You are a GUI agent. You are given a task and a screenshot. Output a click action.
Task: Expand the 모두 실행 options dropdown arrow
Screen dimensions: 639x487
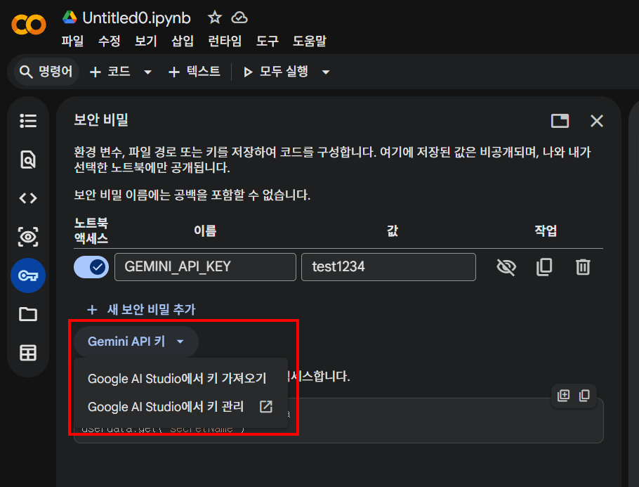(x=326, y=72)
